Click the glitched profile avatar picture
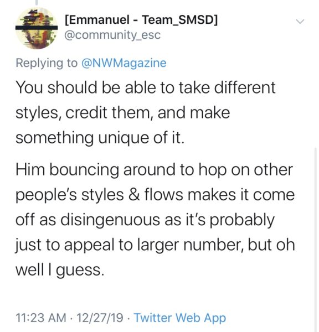The height and width of the screenshot is (332, 319). tap(37, 28)
